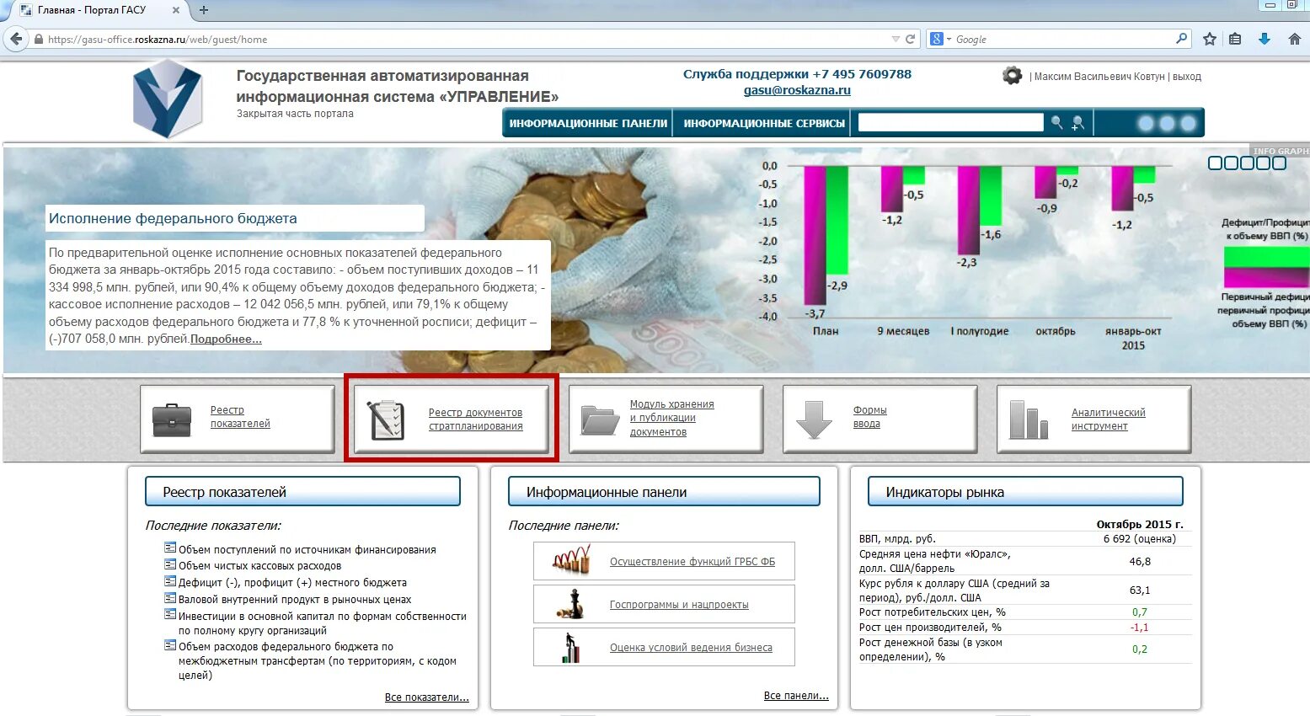Reload the page with the refresh icon
The height and width of the screenshot is (716, 1310).
(x=910, y=39)
